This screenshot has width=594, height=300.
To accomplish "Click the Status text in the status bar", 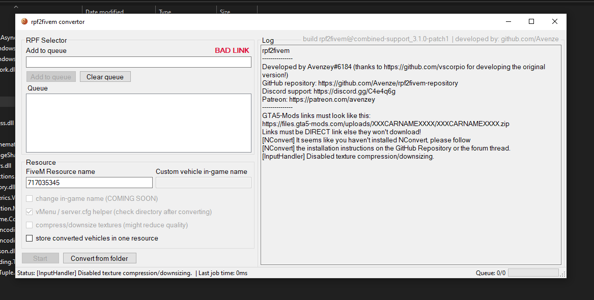I will (104, 273).
